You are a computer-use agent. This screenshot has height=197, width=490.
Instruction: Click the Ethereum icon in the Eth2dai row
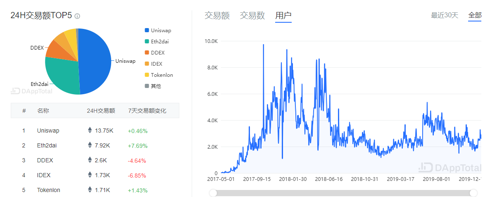90,145
